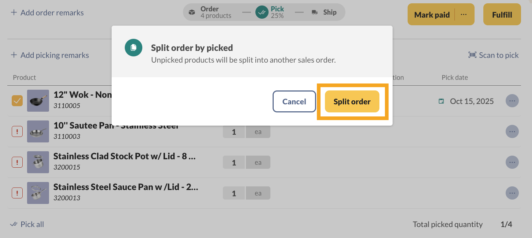This screenshot has width=532, height=238.
Task: Click the Pick step checkmark icon
Action: coord(262,12)
